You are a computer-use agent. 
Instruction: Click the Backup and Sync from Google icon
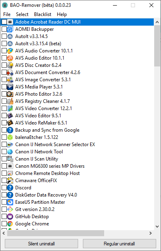[x=10, y=130]
